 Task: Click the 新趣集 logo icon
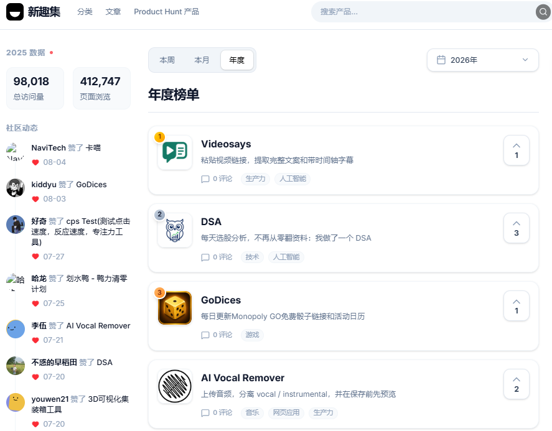click(15, 12)
